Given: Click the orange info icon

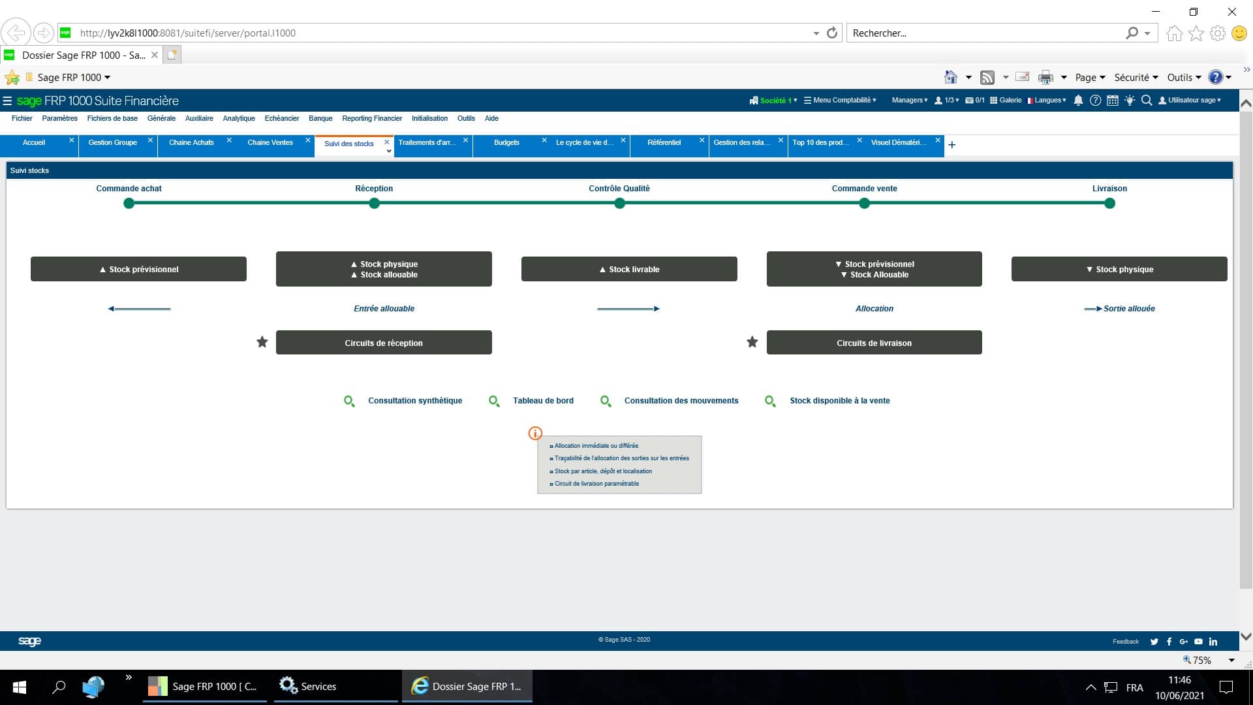Looking at the screenshot, I should (535, 433).
